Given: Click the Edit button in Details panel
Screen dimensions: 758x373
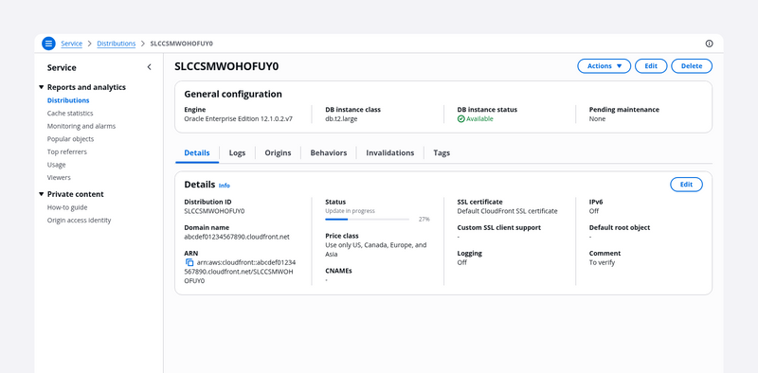Looking at the screenshot, I should click(x=686, y=185).
